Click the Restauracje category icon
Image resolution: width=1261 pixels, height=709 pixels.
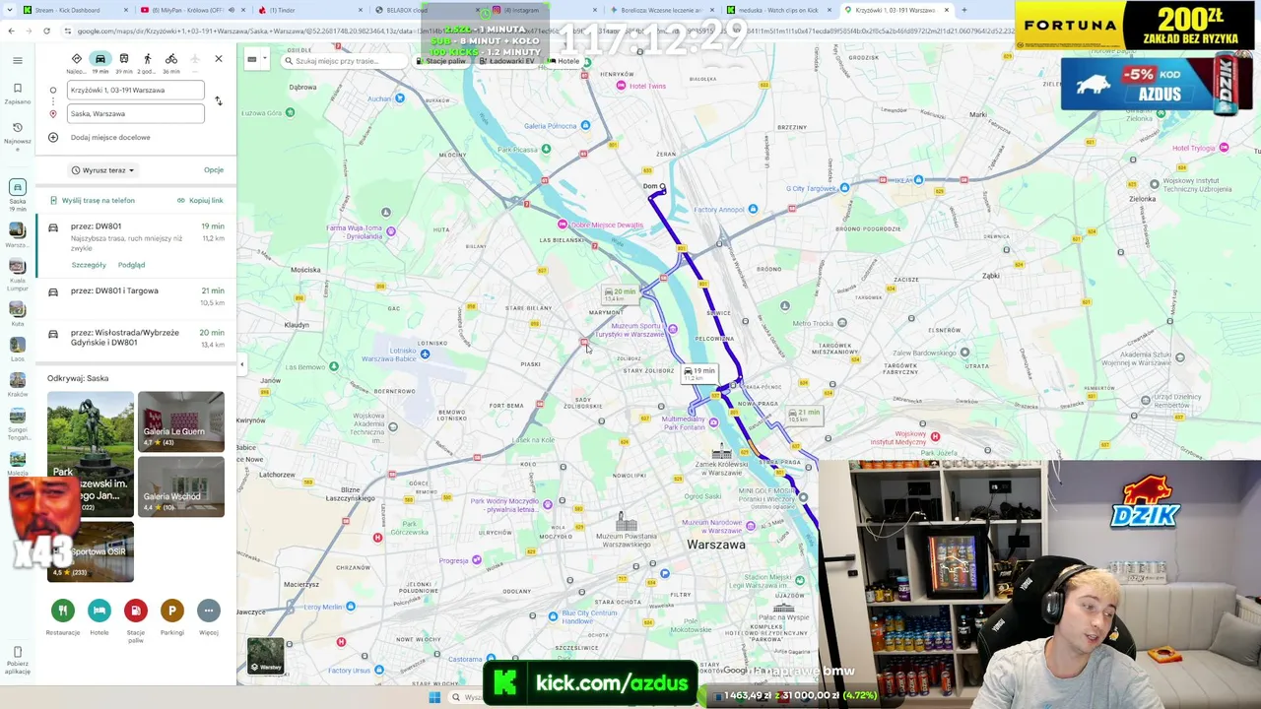(x=63, y=611)
